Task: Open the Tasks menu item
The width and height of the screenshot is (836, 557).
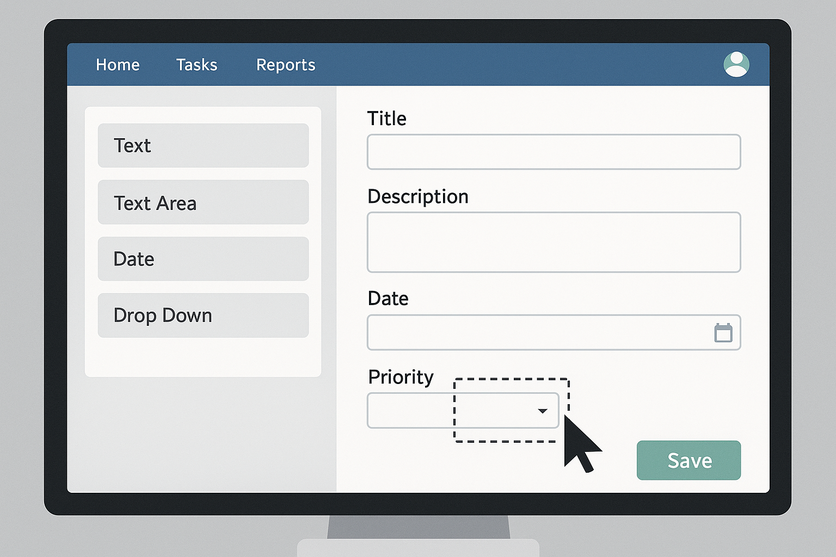Action: tap(196, 65)
